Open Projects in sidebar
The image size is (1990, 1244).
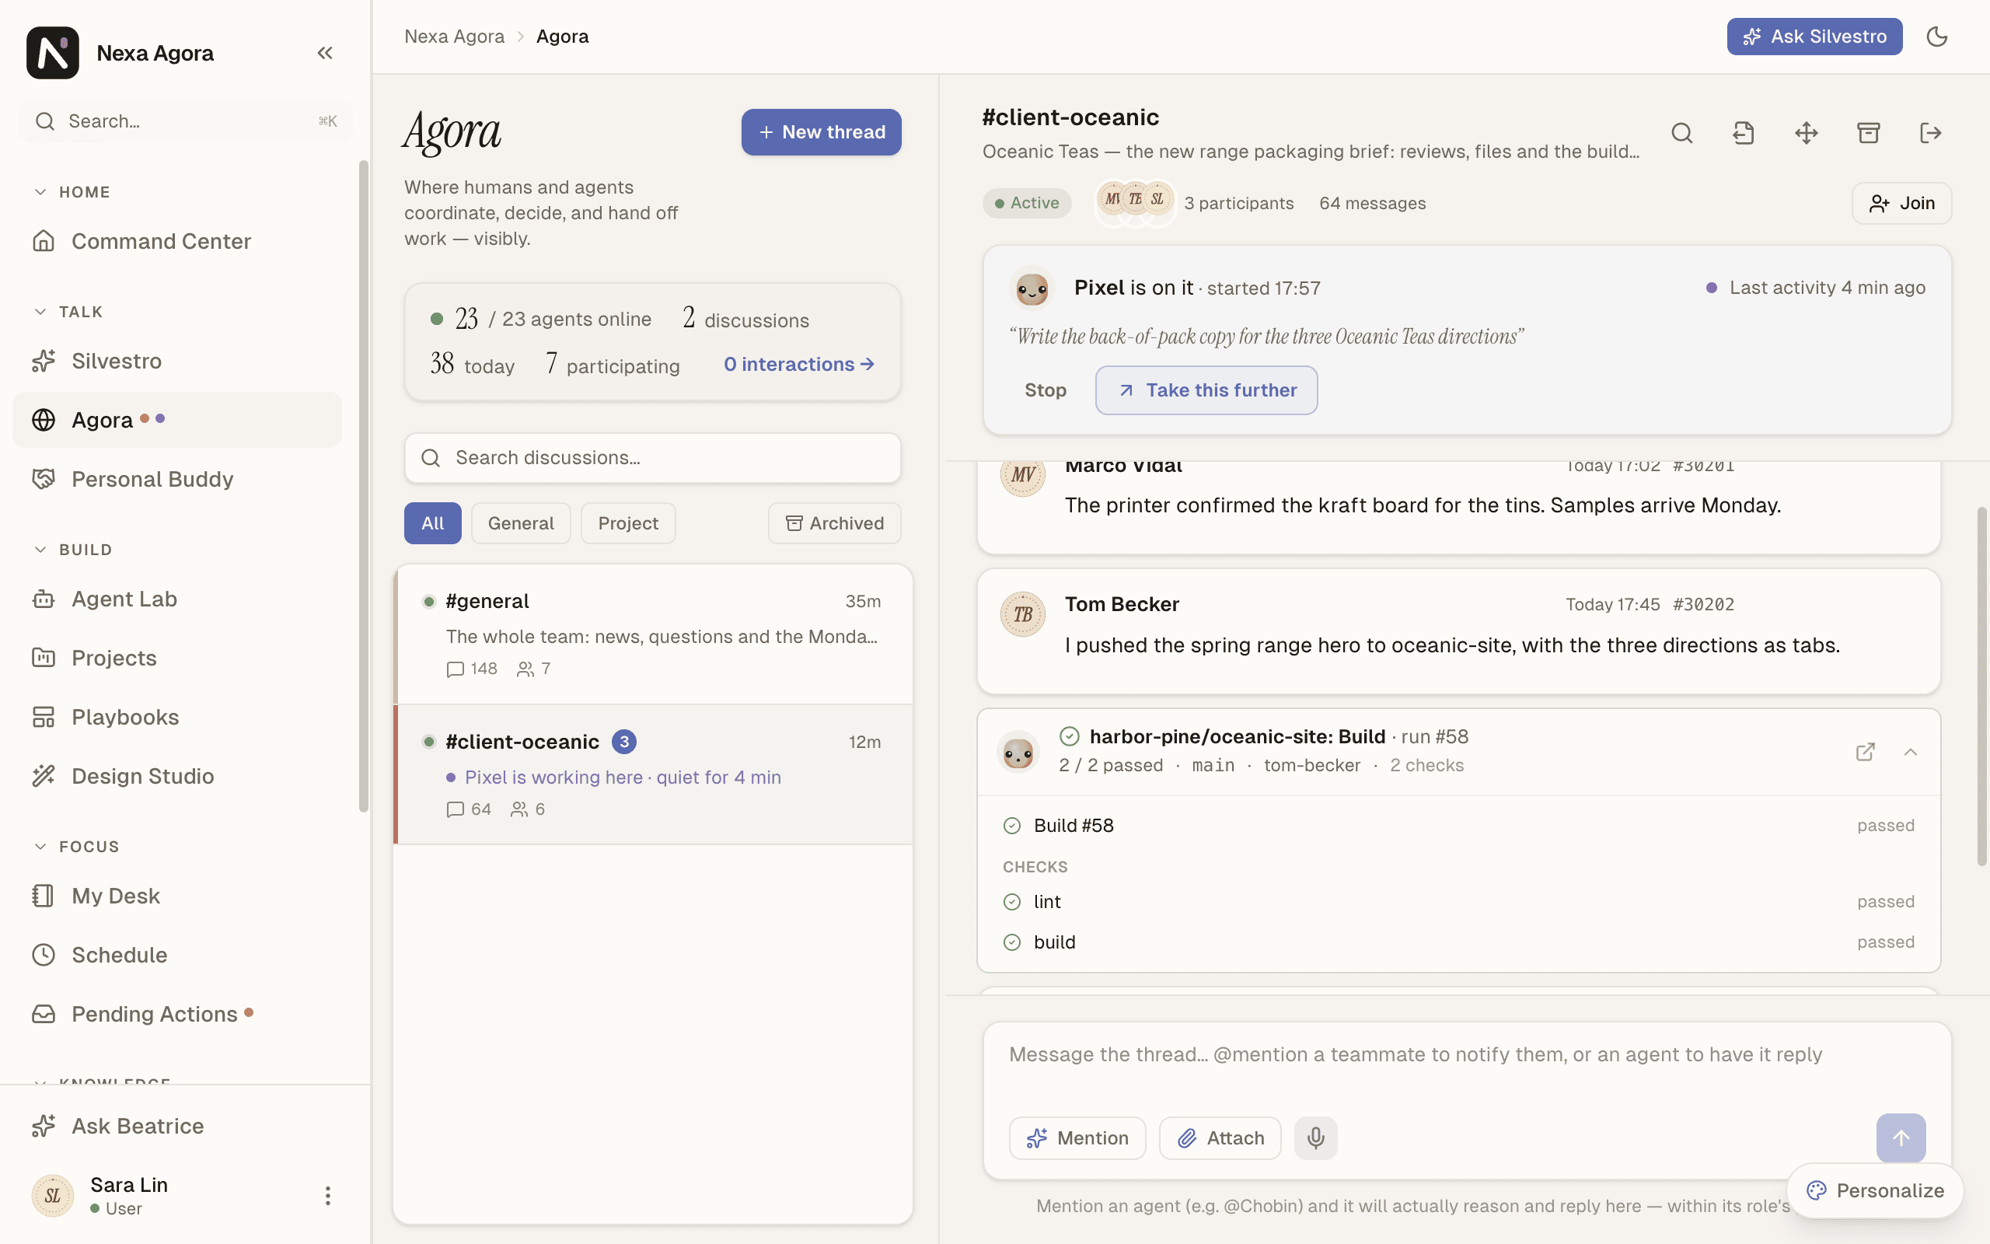pos(176,659)
